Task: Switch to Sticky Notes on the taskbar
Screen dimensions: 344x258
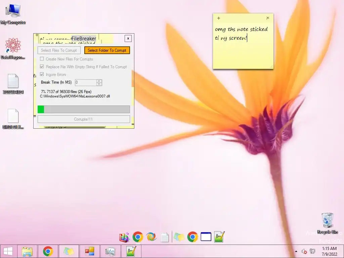Action: [69, 251]
